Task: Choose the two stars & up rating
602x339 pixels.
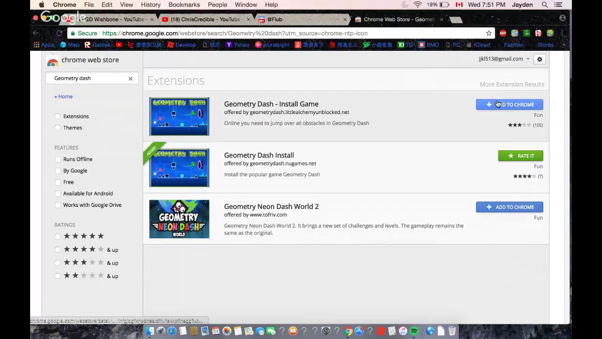Action: [58, 276]
